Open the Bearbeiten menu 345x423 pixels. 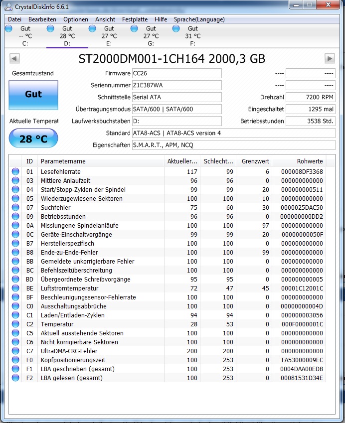(42, 19)
